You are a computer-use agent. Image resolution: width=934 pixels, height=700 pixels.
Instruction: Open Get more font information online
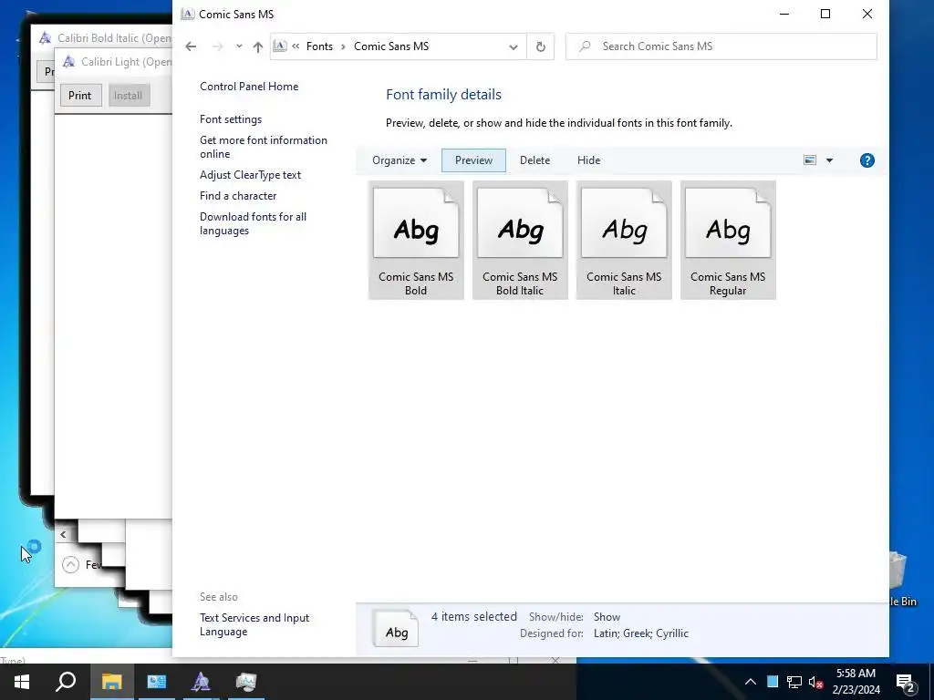tap(264, 147)
